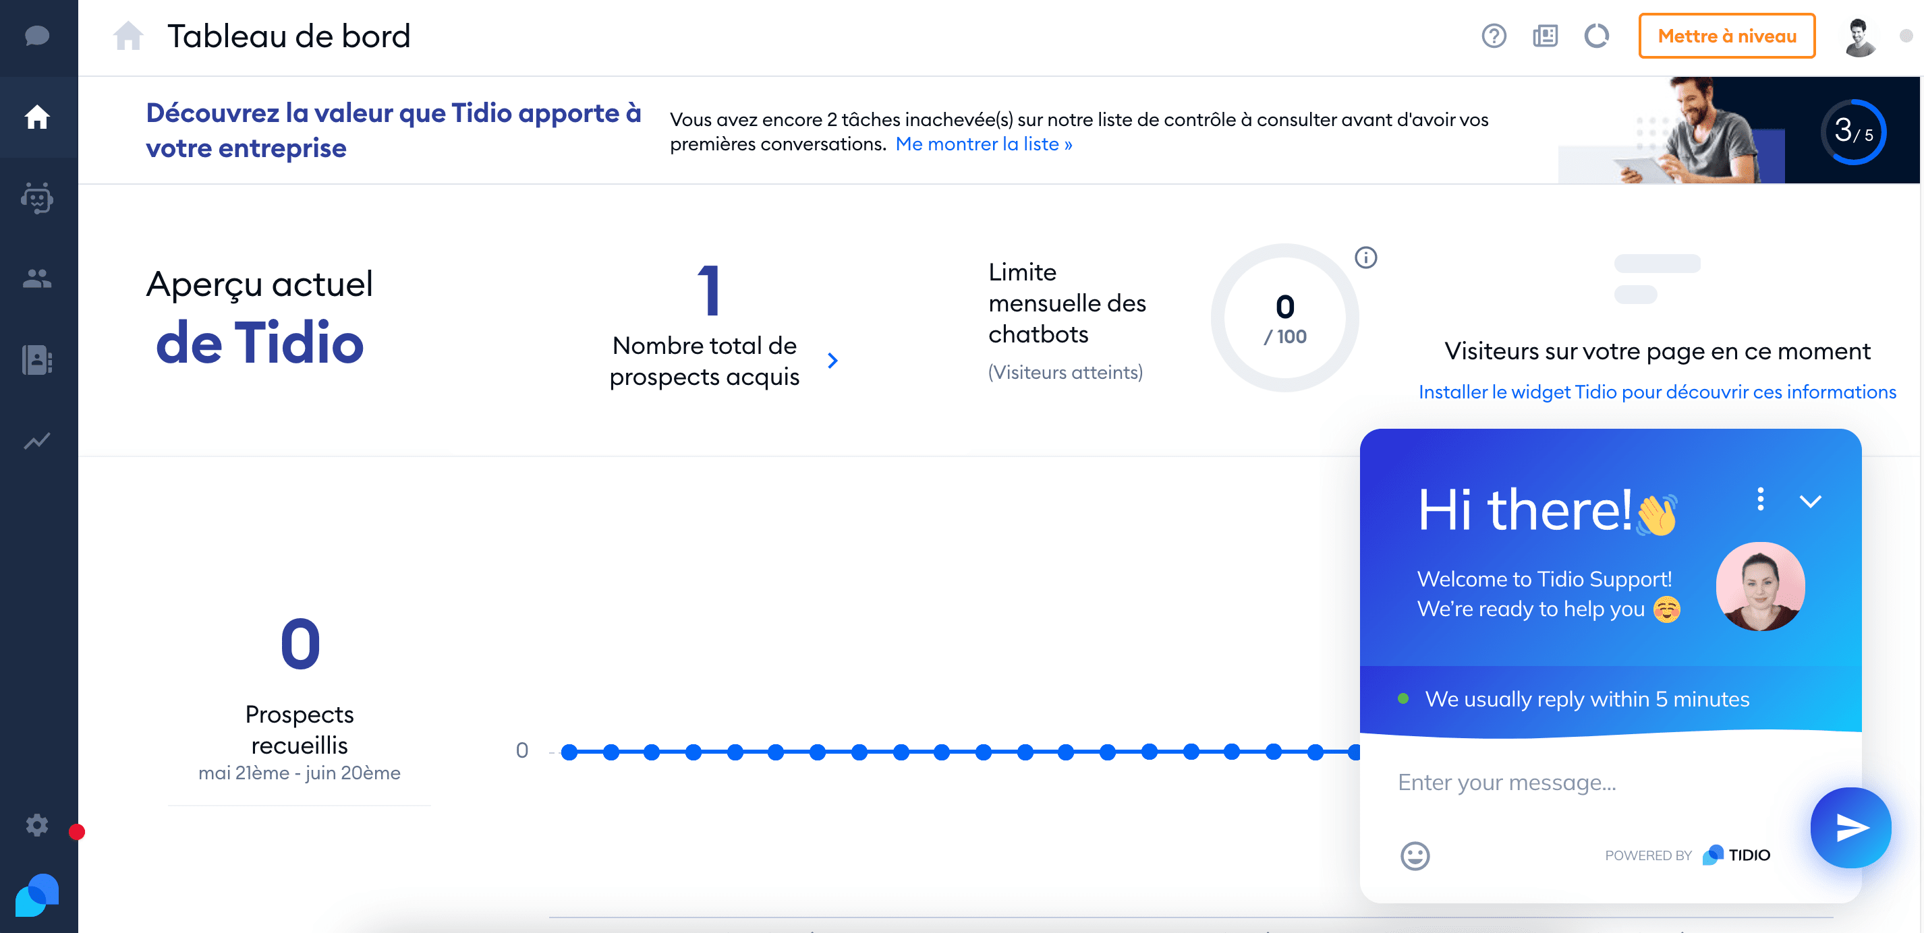This screenshot has height=933, width=1924.
Task: Click the Me montrer la liste link
Action: (x=983, y=144)
